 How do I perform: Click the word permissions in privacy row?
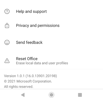click(x=48, y=26)
